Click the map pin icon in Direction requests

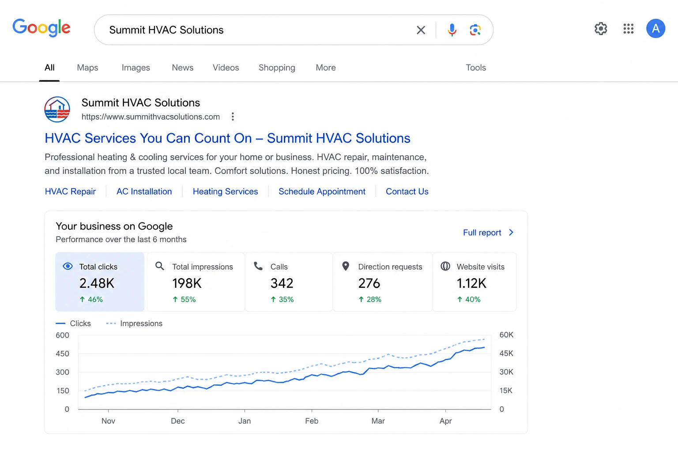click(x=346, y=266)
